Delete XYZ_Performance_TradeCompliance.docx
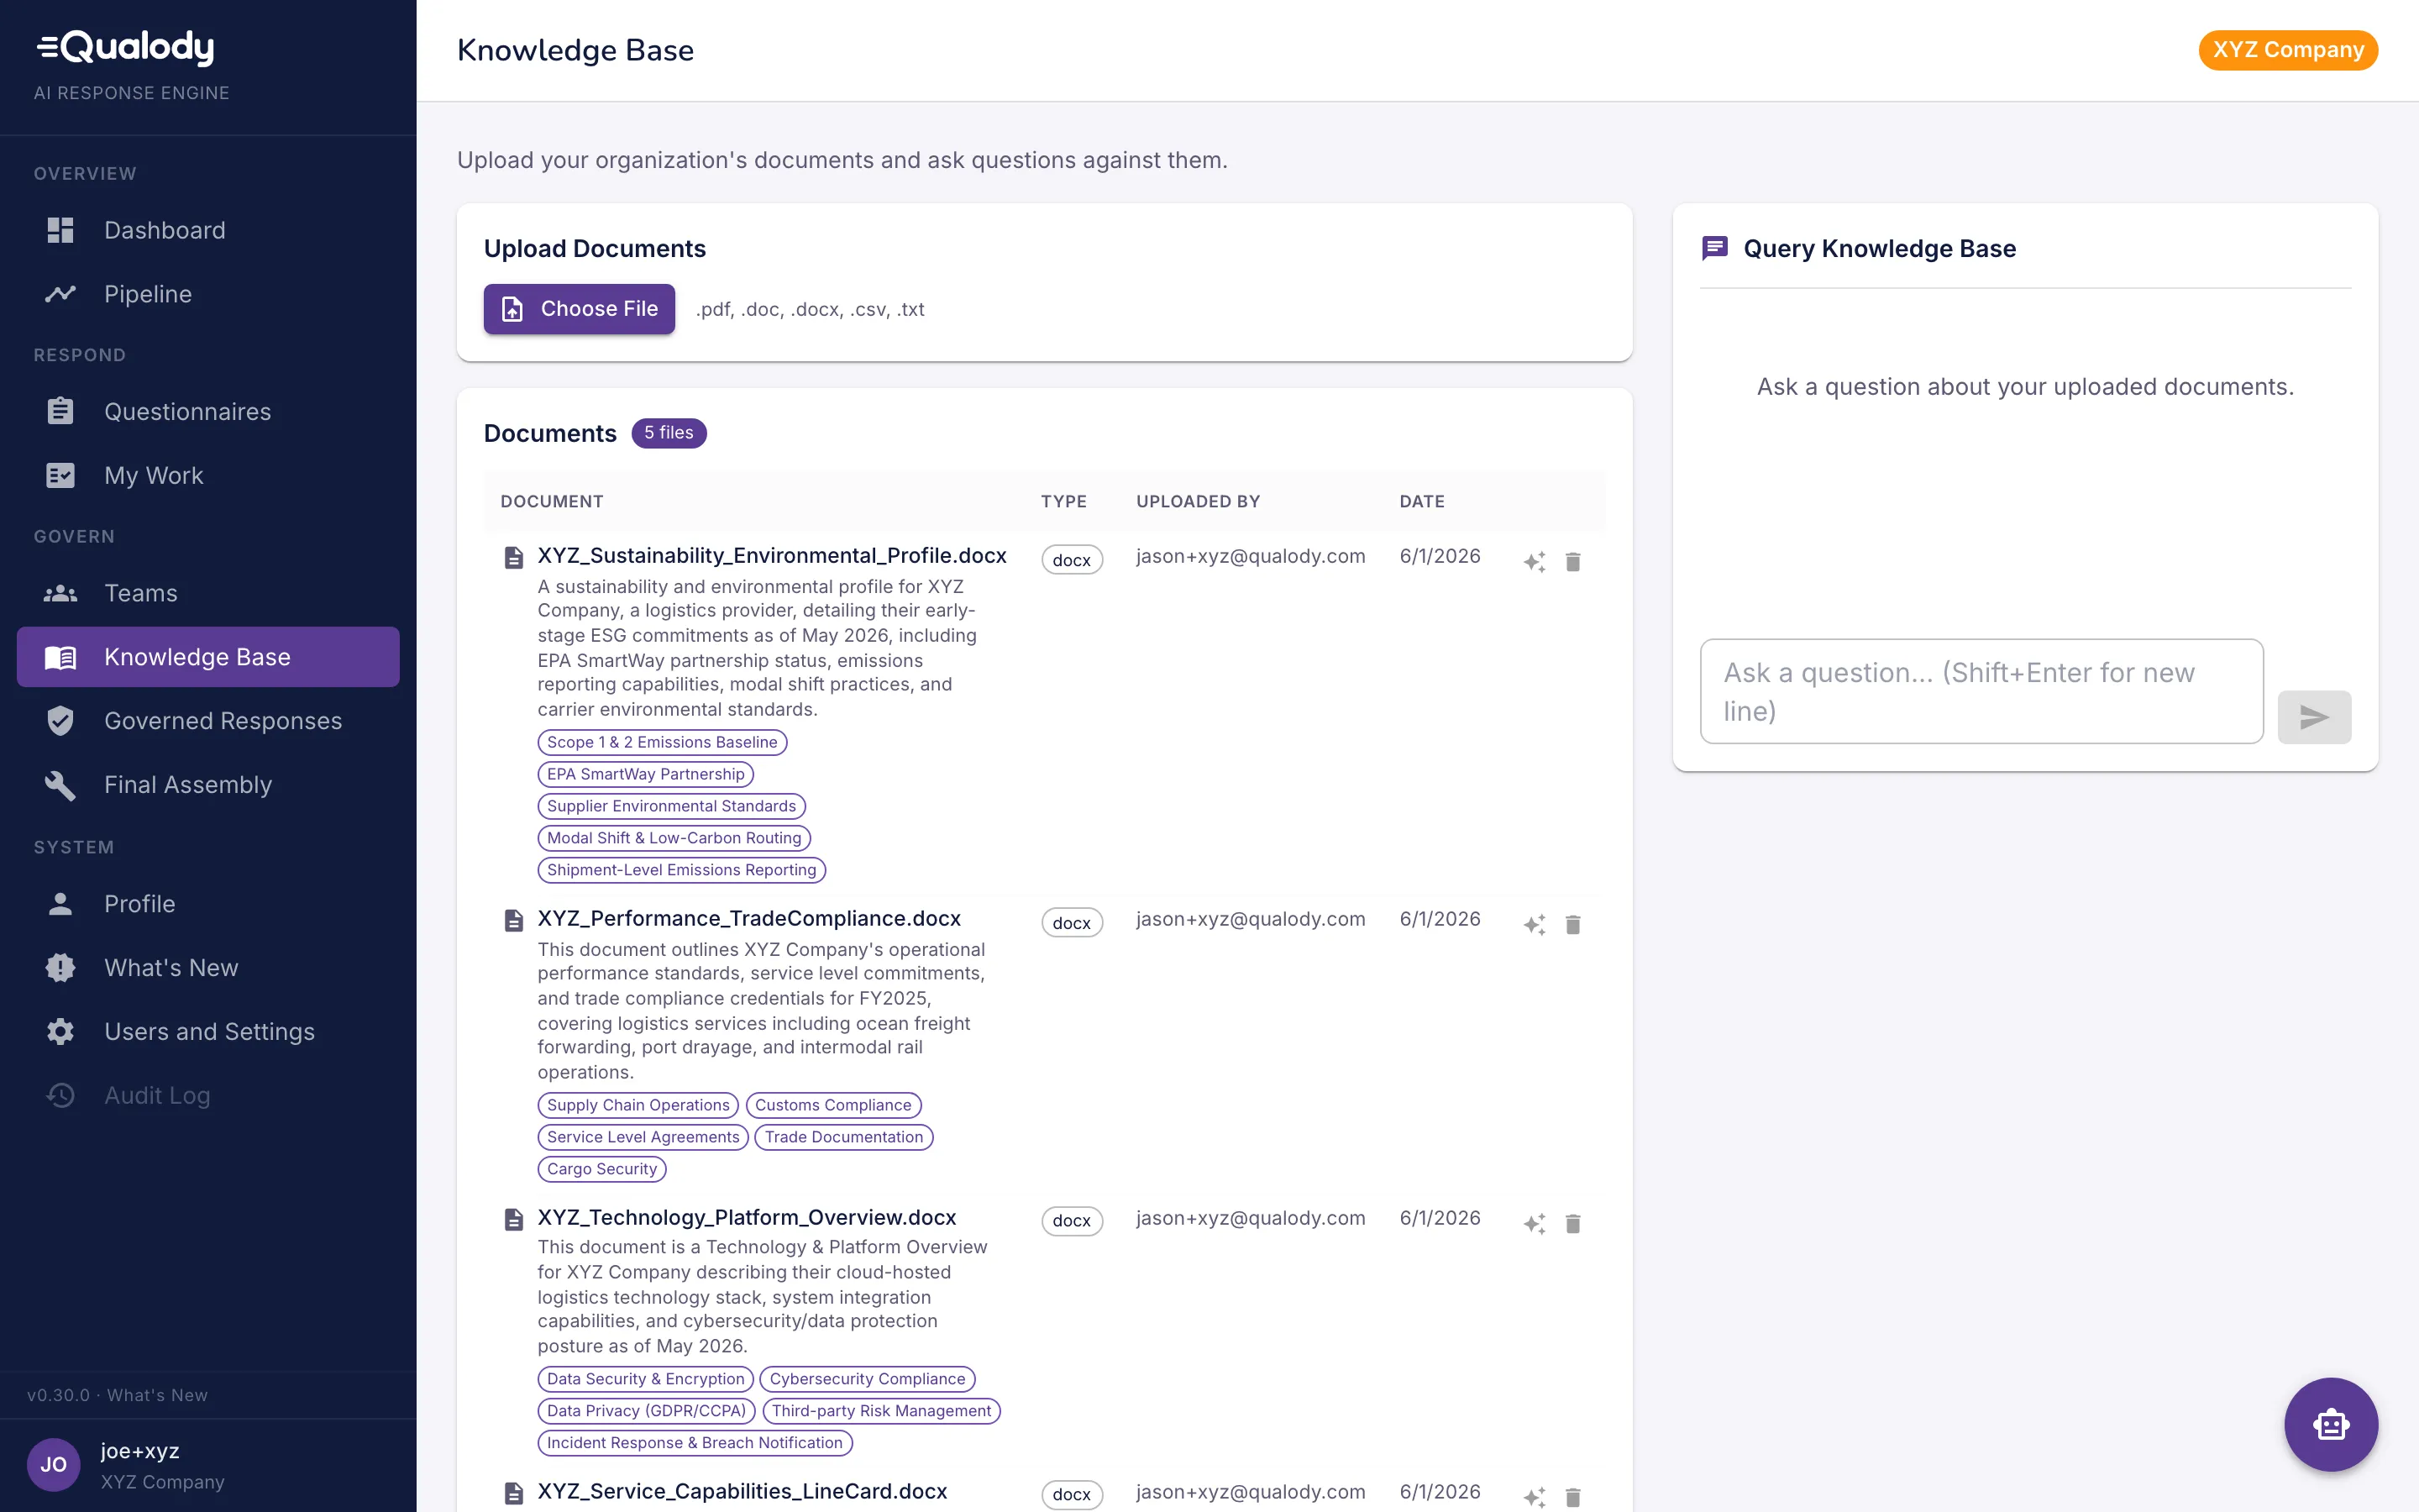The width and height of the screenshot is (2419, 1512). click(1572, 924)
